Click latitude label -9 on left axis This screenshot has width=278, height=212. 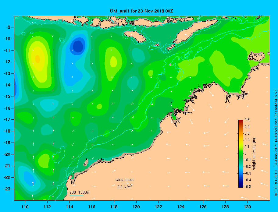8,27
